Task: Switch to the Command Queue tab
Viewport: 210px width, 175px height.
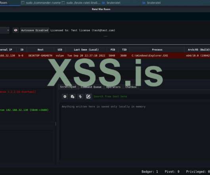Action: click(x=91, y=87)
